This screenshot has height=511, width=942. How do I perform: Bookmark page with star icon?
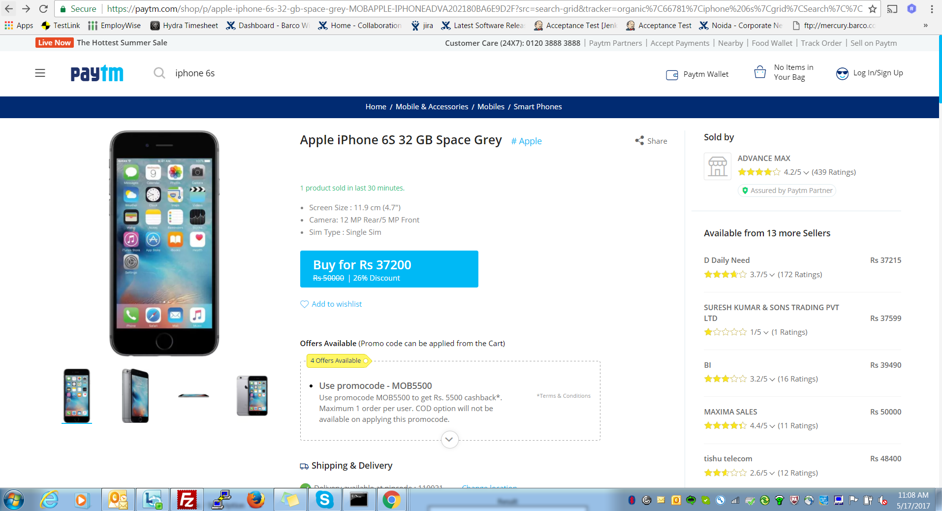873,9
